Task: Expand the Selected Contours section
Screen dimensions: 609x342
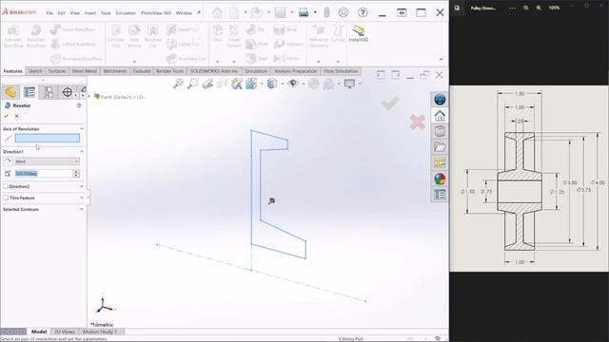Action: click(82, 209)
